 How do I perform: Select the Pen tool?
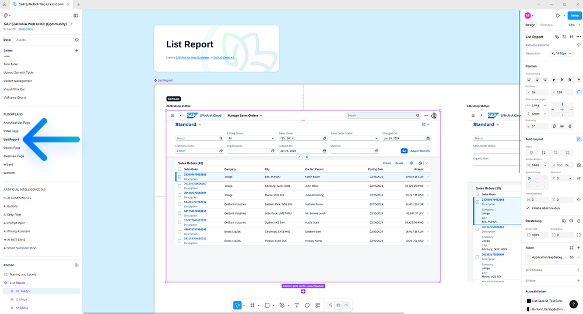(x=282, y=305)
